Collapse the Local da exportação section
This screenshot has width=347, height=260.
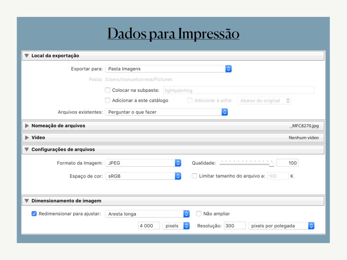point(27,56)
